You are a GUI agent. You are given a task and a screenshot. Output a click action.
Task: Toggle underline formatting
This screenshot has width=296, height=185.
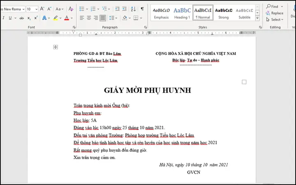(10, 18)
